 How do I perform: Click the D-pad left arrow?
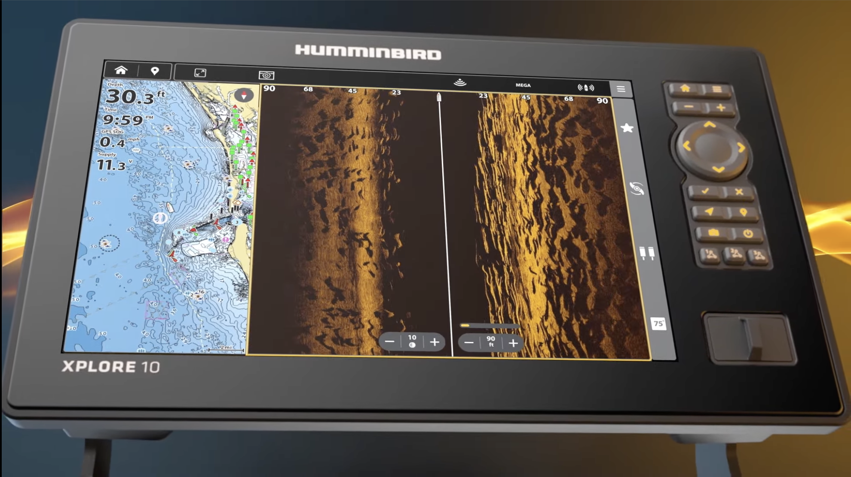[686, 146]
